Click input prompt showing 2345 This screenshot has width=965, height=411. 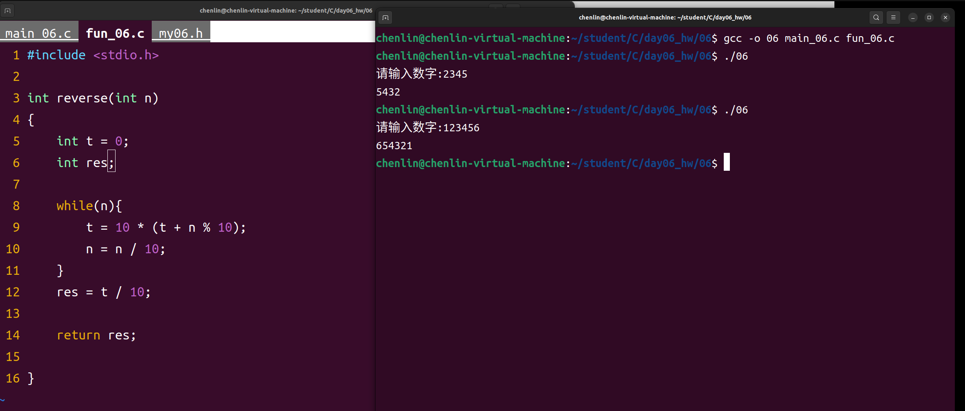(422, 74)
